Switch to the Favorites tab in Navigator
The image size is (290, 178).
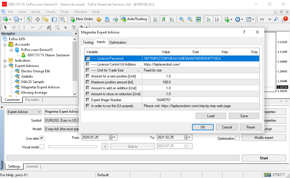point(32,100)
